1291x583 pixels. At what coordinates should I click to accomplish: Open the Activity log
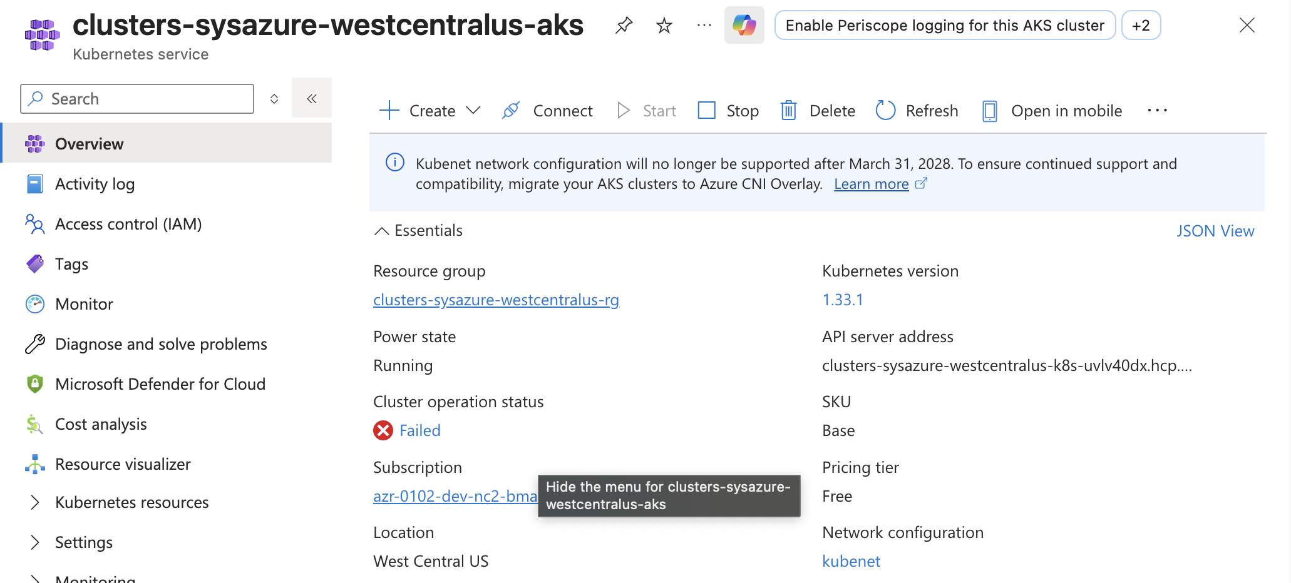(95, 183)
